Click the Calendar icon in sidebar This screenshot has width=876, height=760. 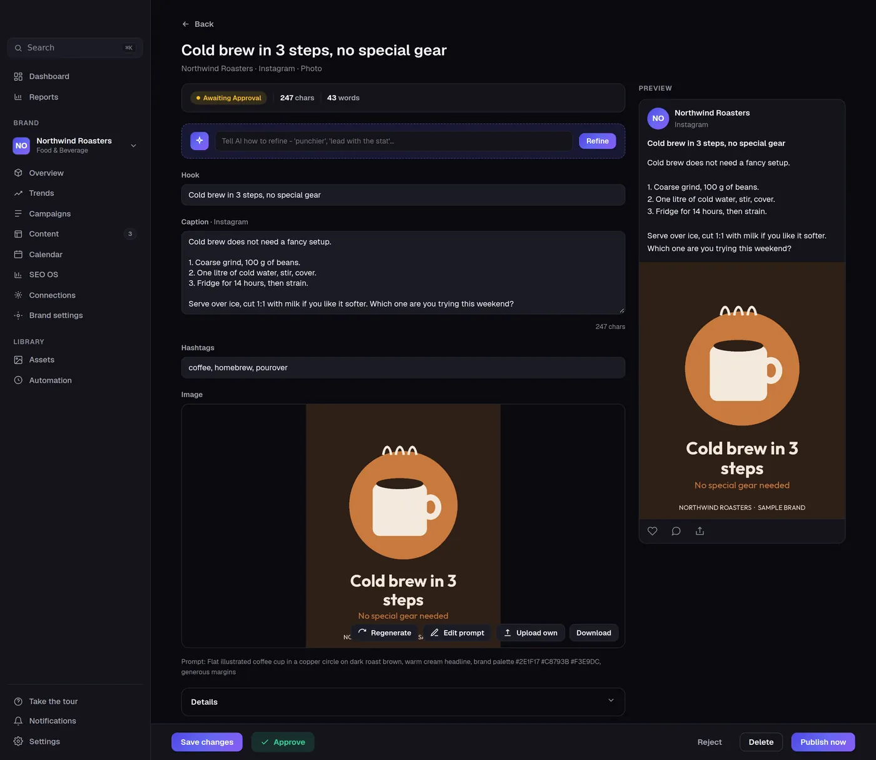18,255
